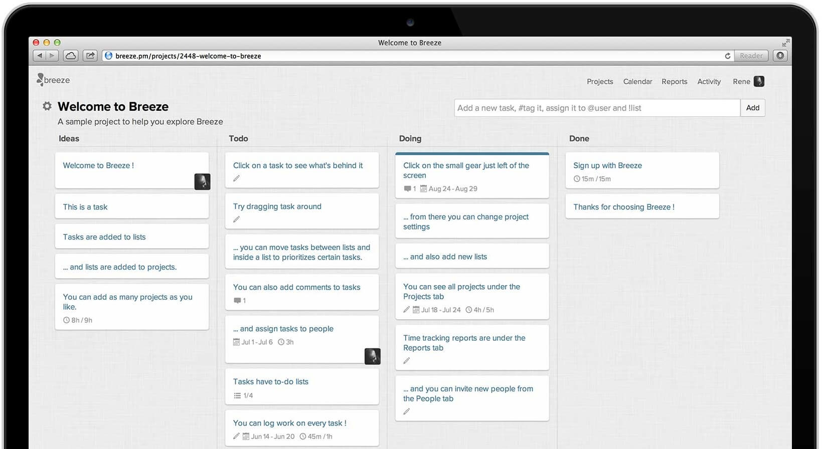Click the project settings gear icon
The width and height of the screenshot is (822, 449).
point(47,106)
